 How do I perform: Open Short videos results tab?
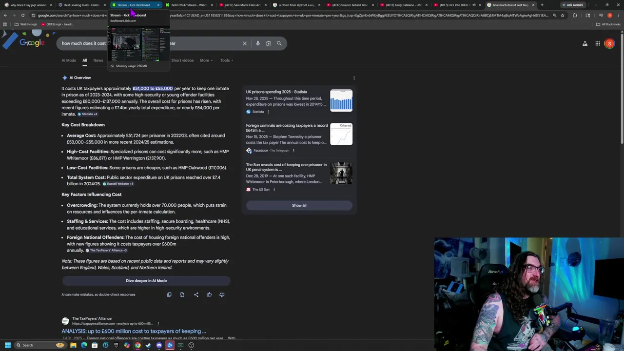[x=182, y=60]
